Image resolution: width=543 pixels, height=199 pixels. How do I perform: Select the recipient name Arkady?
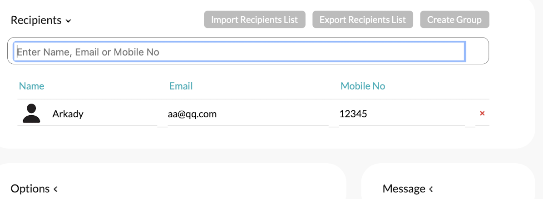[x=68, y=114]
